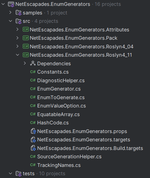Click the props file icon for NetEscapades.EnumGenerators.props
Screen dimensions: 150x178
33,131
